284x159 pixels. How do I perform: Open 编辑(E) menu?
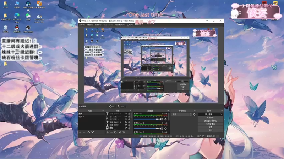[90, 25]
